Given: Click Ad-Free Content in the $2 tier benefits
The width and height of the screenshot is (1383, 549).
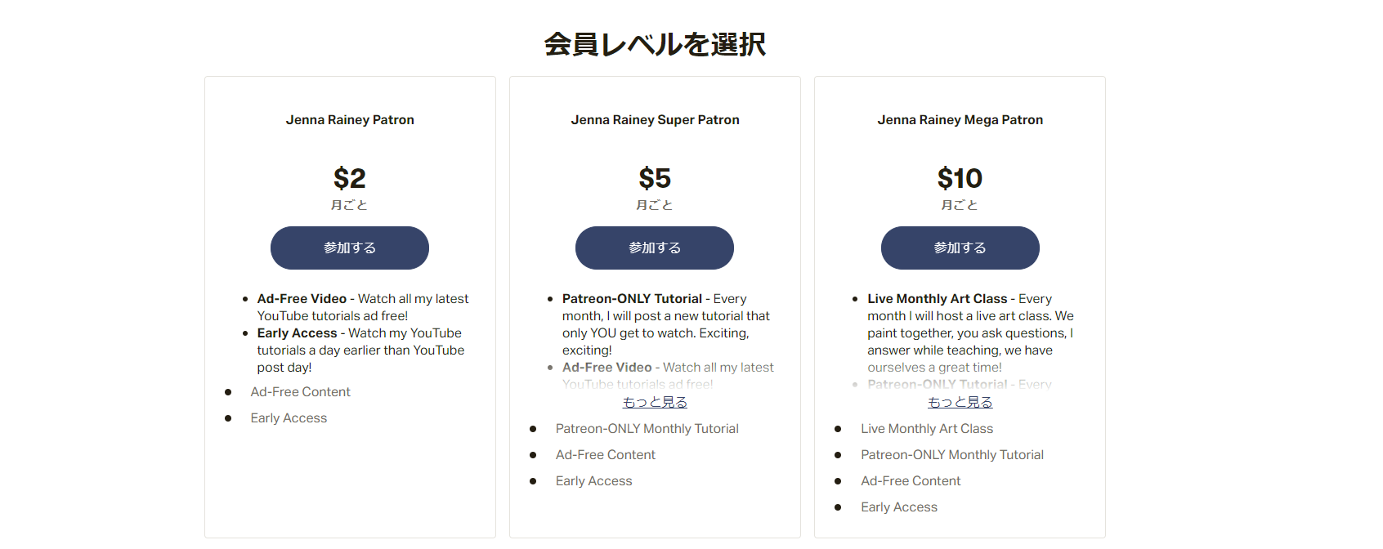Looking at the screenshot, I should click(300, 391).
